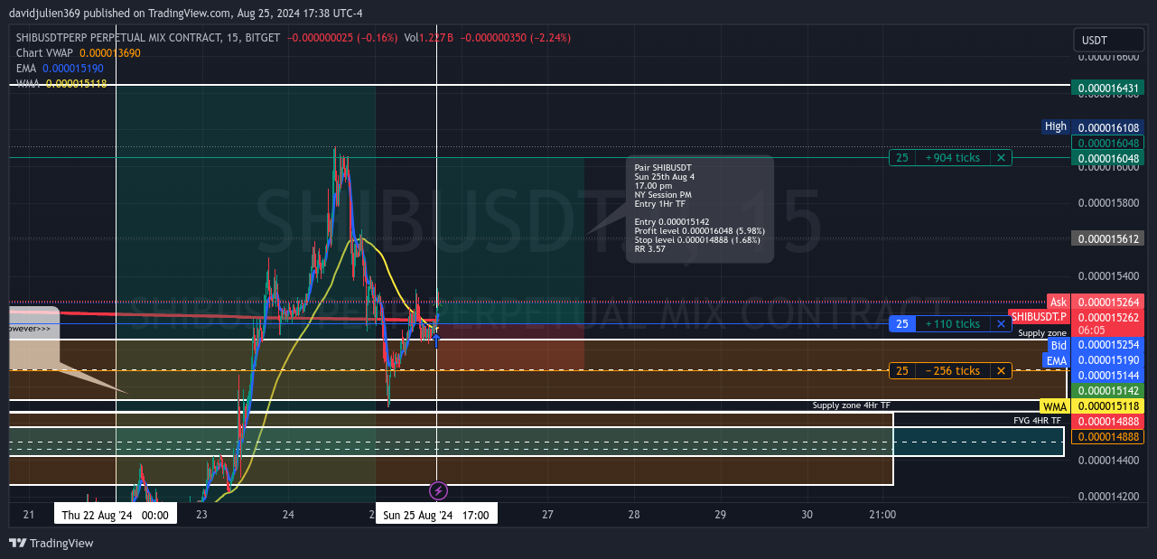The height and width of the screenshot is (559, 1157).
Task: Click the 0.000016108 high value label
Action: [1108, 128]
